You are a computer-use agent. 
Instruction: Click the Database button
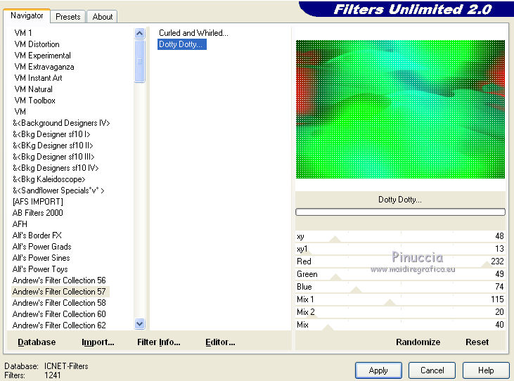click(x=37, y=342)
